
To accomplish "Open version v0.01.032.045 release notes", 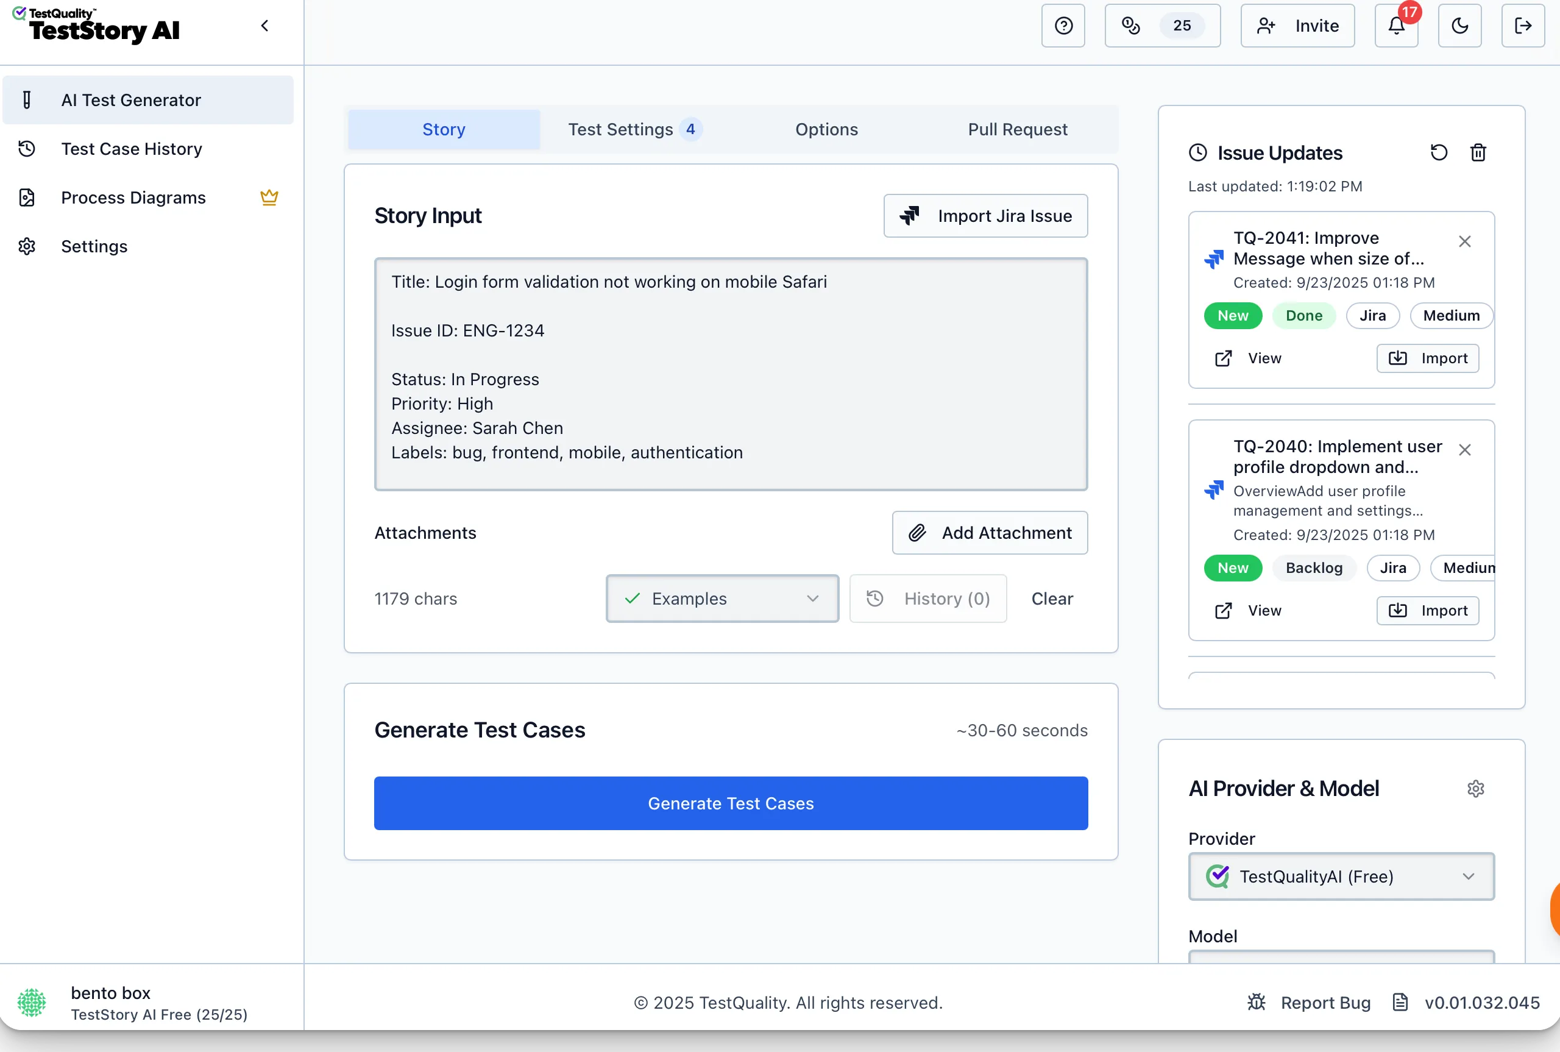I will click(x=1466, y=1003).
